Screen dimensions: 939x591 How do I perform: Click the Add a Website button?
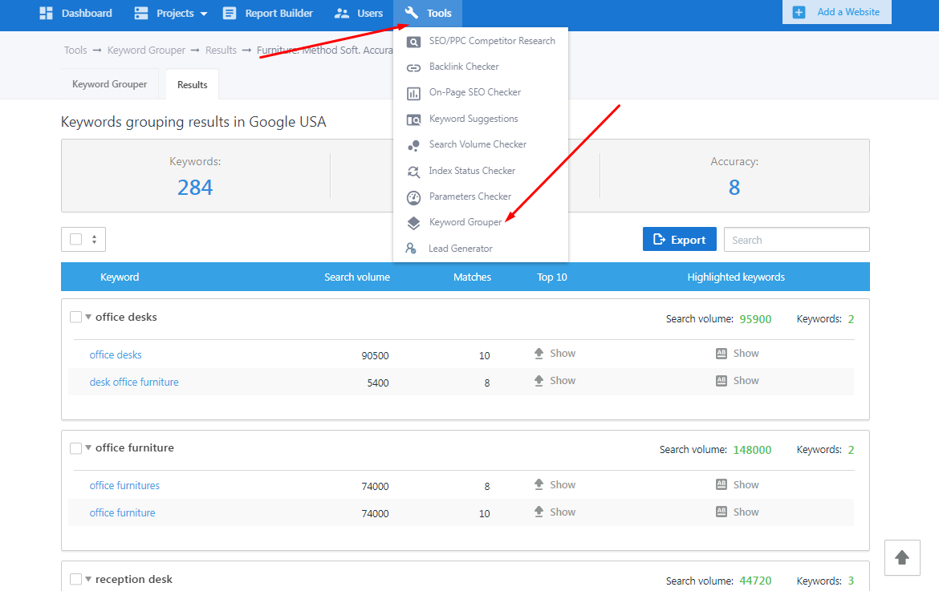pyautogui.click(x=836, y=12)
